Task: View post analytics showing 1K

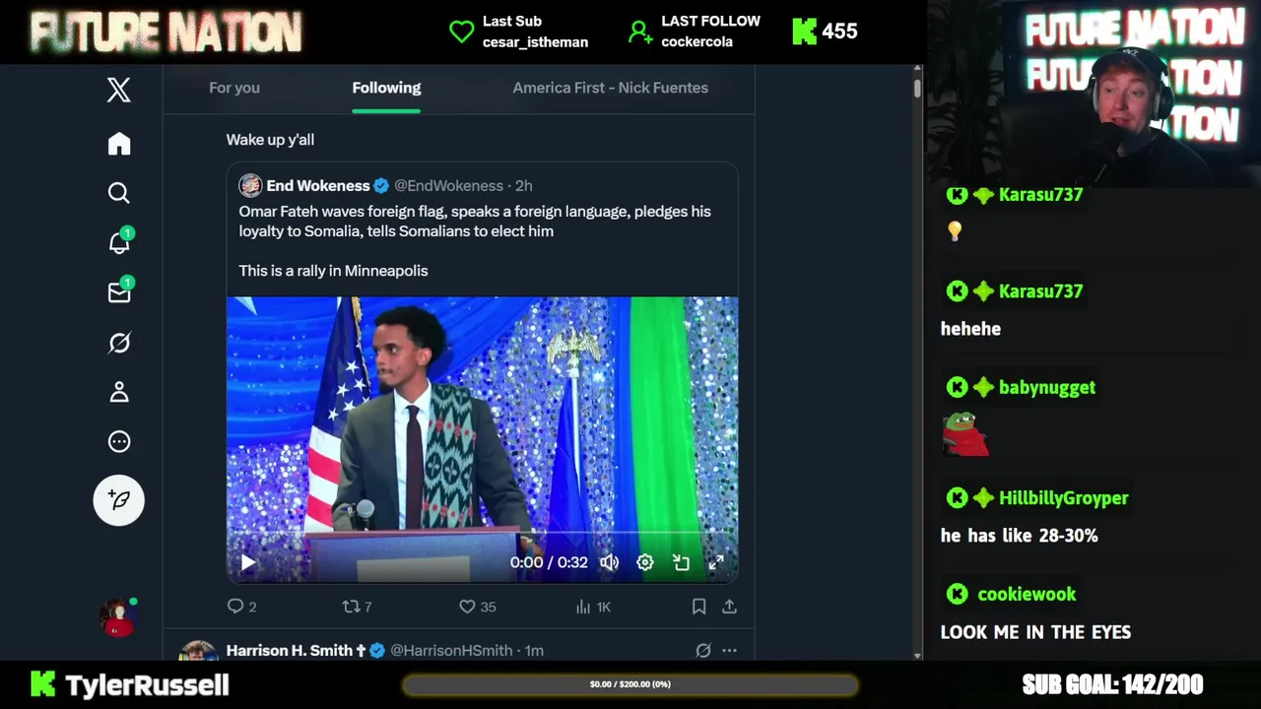Action: coord(594,607)
